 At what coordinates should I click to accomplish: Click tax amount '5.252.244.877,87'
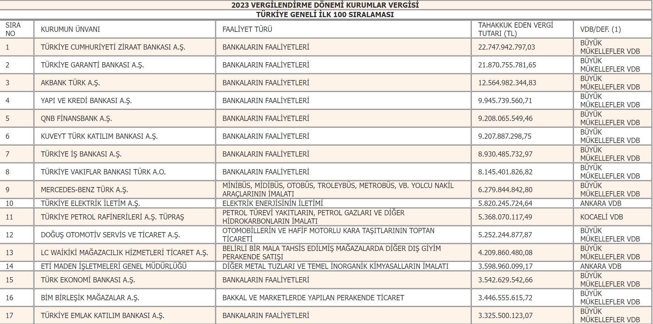[505, 235]
